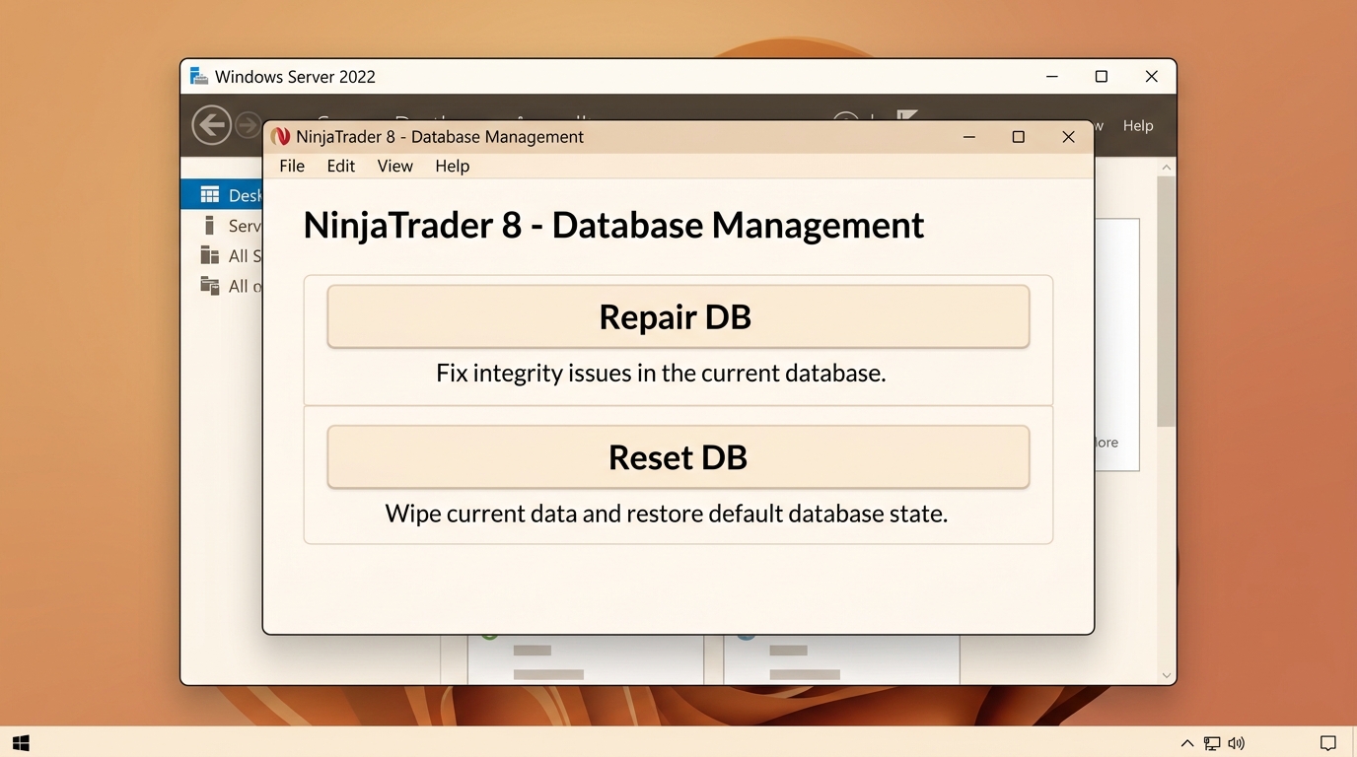Screen dimensions: 1357x757
Task: Minimize the Windows Server 2022 window
Action: [x=1052, y=76]
